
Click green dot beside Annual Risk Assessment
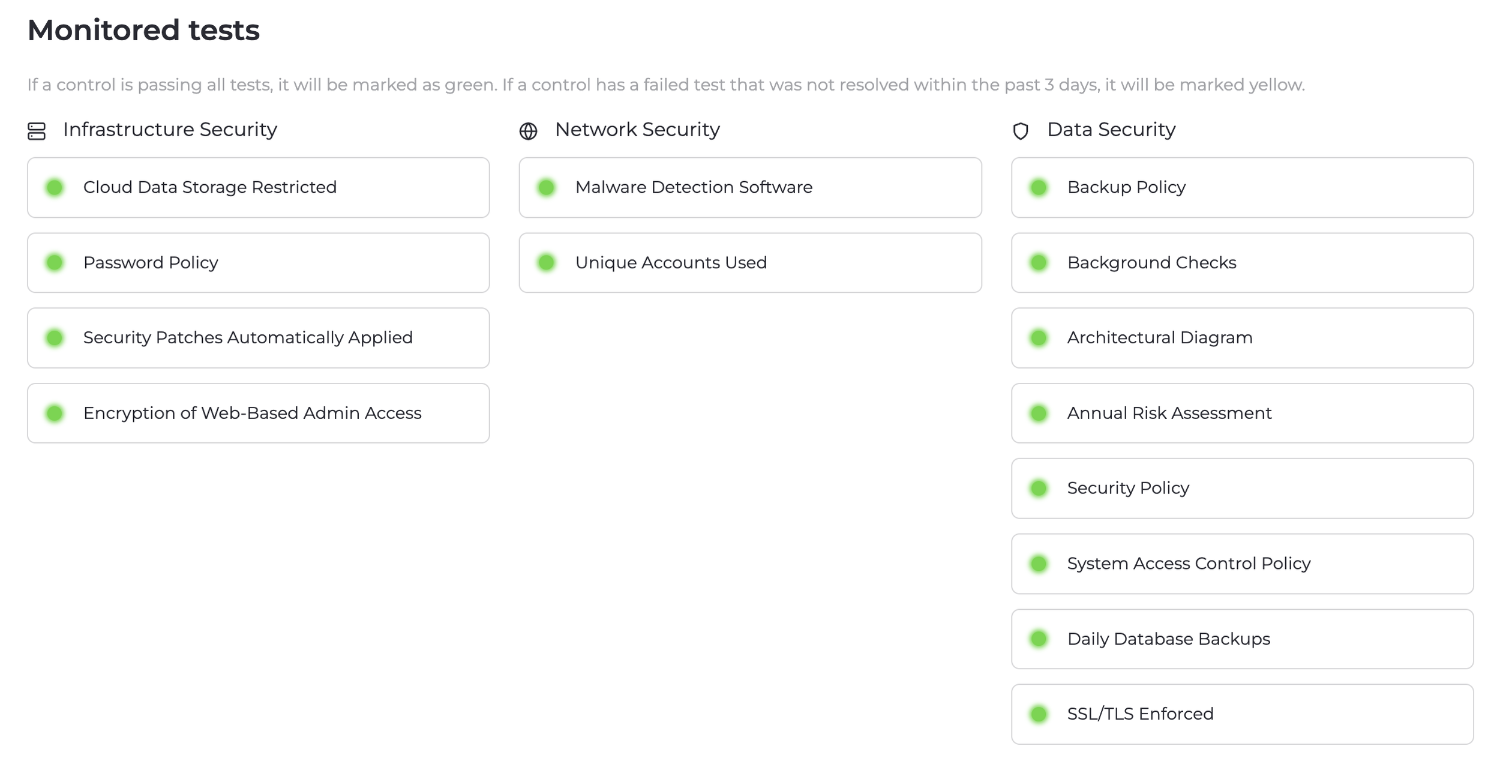[x=1039, y=414]
